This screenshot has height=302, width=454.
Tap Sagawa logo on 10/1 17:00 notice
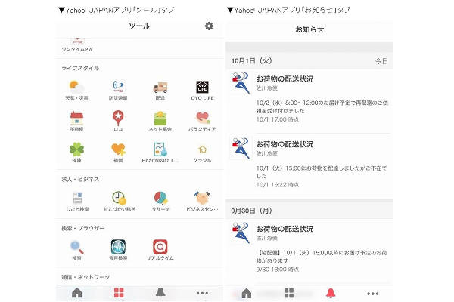(x=241, y=83)
